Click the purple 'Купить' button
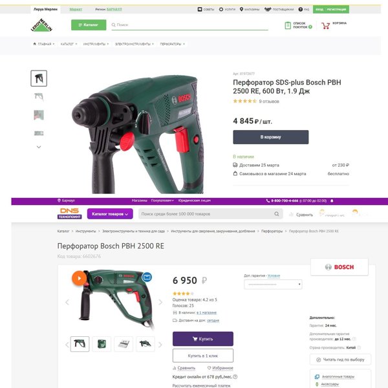The width and height of the screenshot is (388, 388). click(x=203, y=339)
